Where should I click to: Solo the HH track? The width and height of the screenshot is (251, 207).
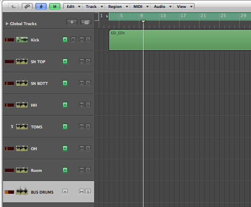tap(88, 105)
